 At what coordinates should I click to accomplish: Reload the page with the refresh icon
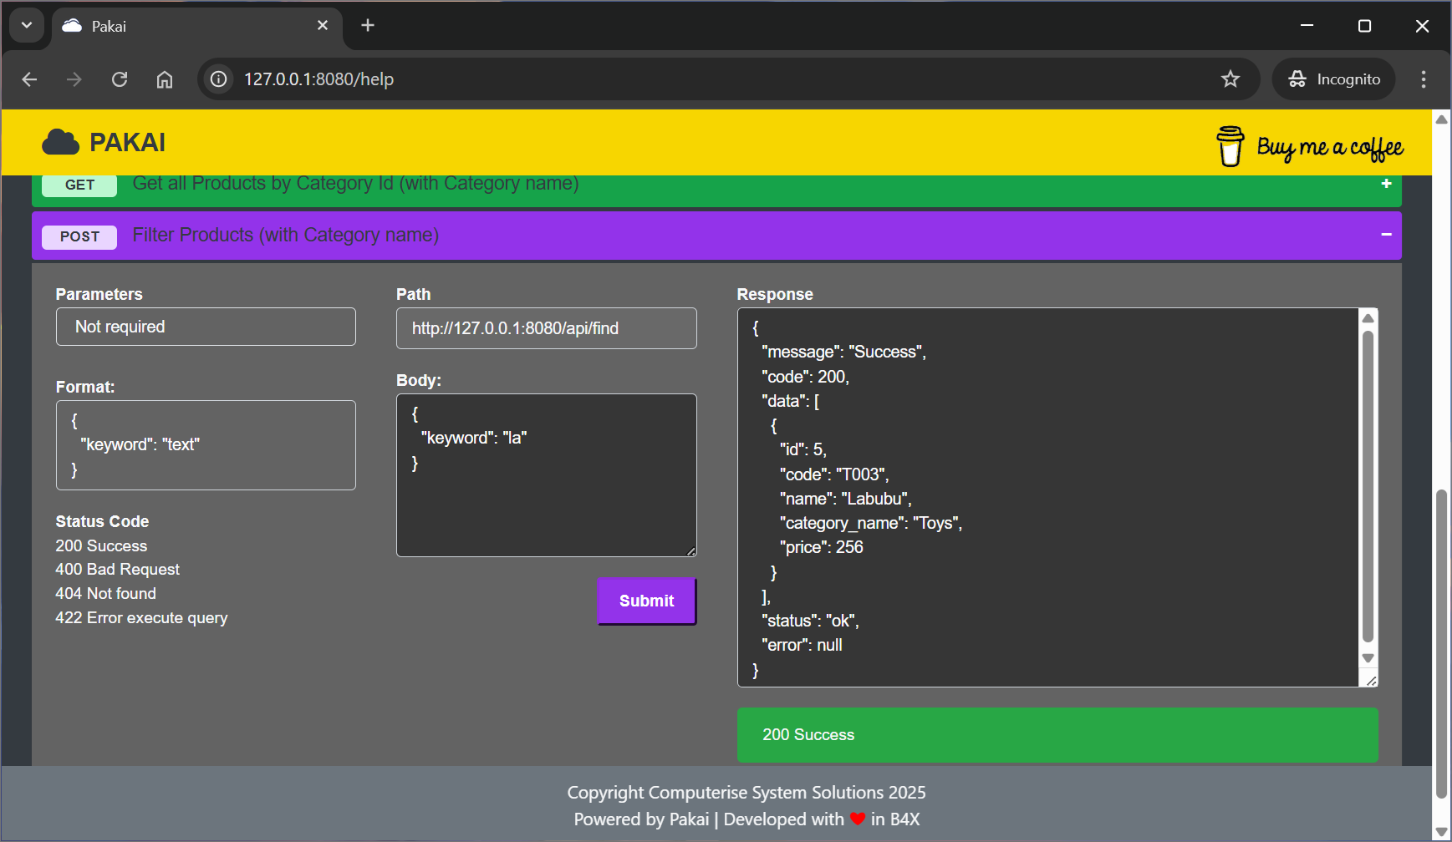[x=120, y=79]
